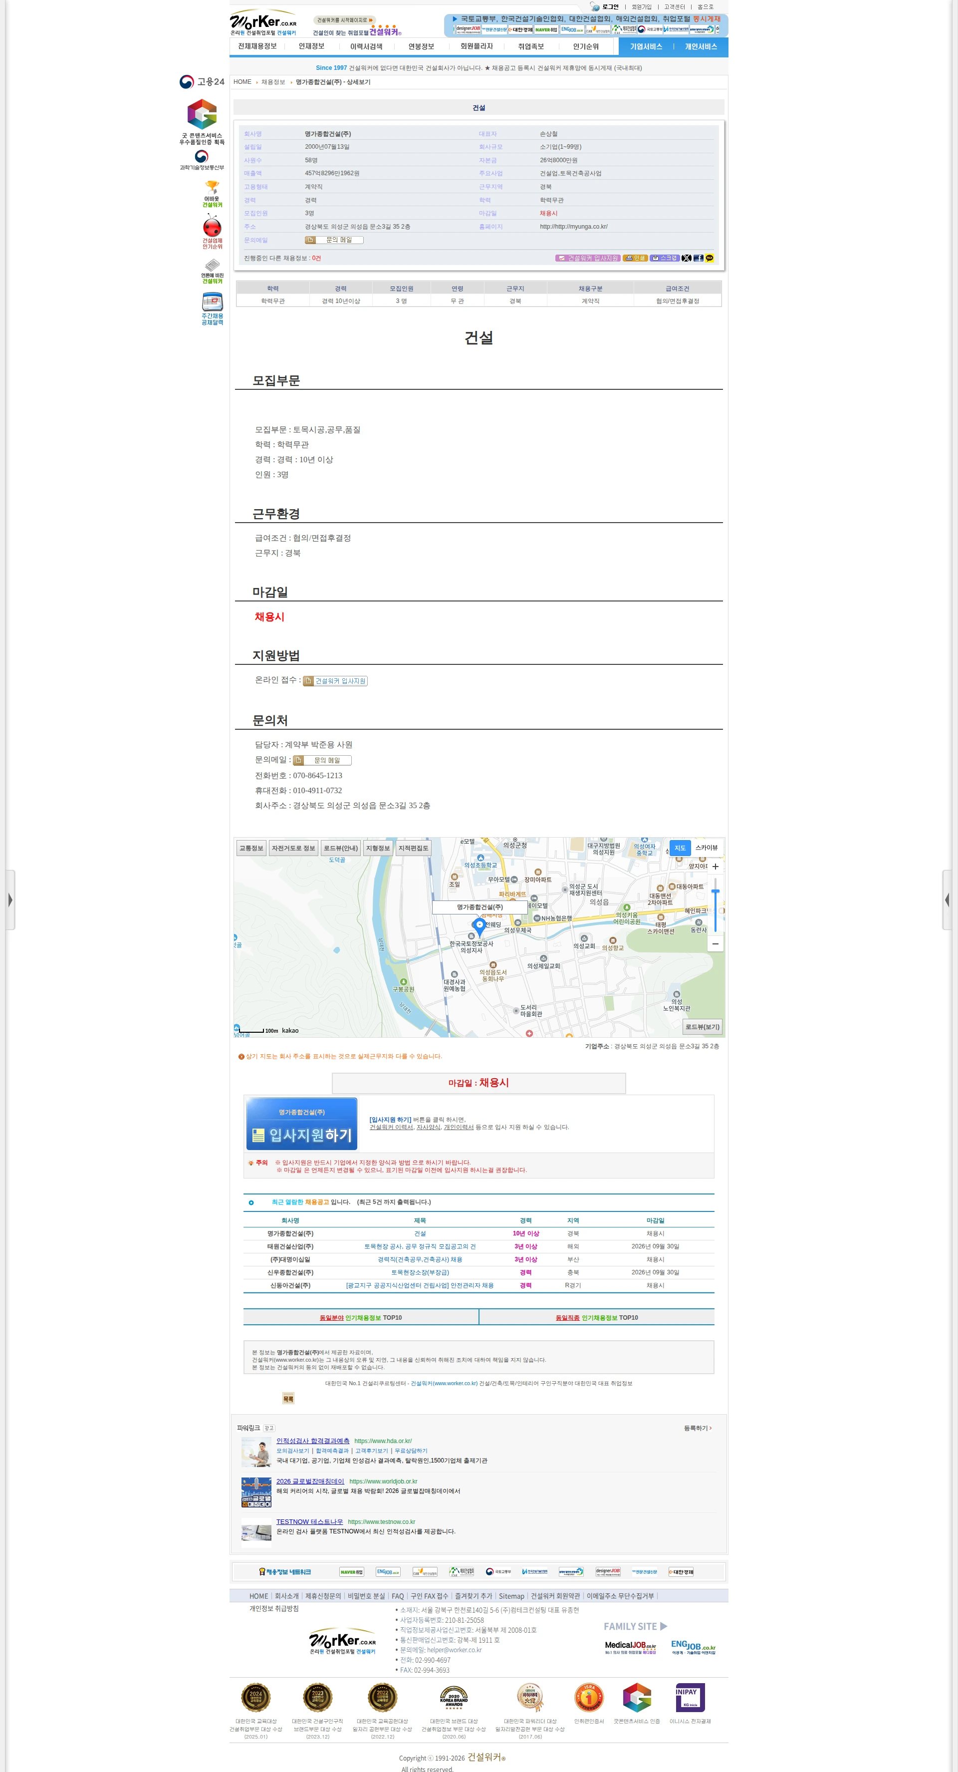Click the blue location marker on the map
958x1772 pixels.
(479, 926)
